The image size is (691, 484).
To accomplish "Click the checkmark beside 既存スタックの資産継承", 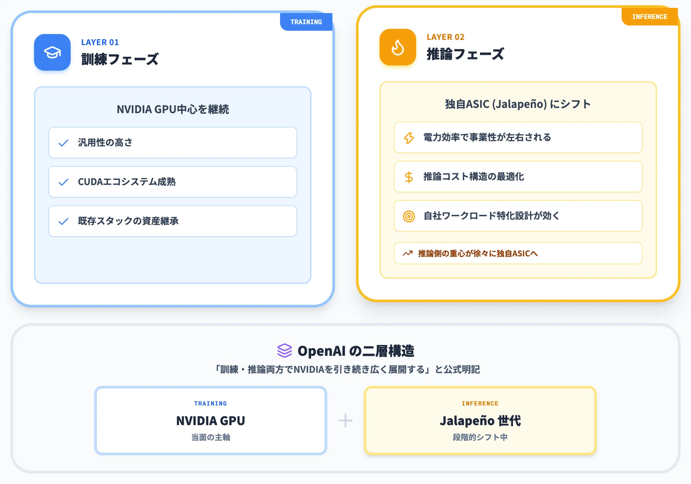I will pos(63,221).
